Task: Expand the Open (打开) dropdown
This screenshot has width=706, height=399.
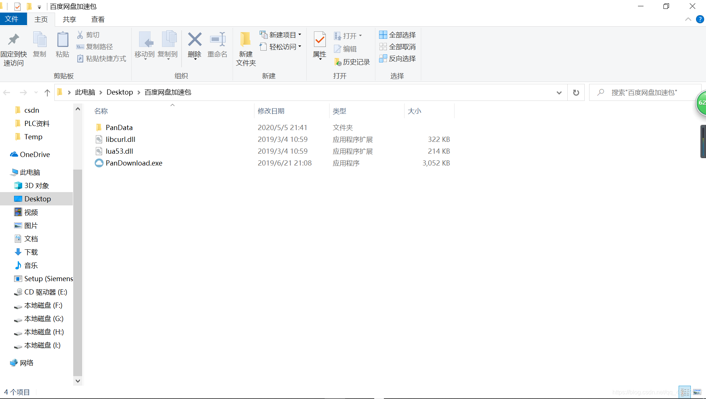Action: [360, 36]
